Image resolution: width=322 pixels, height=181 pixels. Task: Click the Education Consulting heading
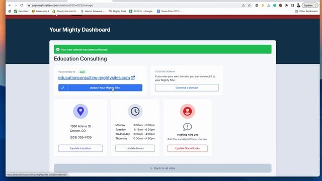[80, 59]
